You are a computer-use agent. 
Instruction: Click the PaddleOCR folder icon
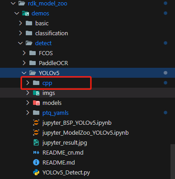[33, 63]
